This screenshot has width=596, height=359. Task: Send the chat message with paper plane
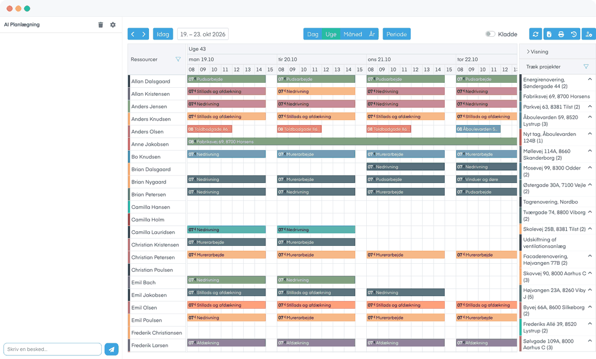[112, 349]
